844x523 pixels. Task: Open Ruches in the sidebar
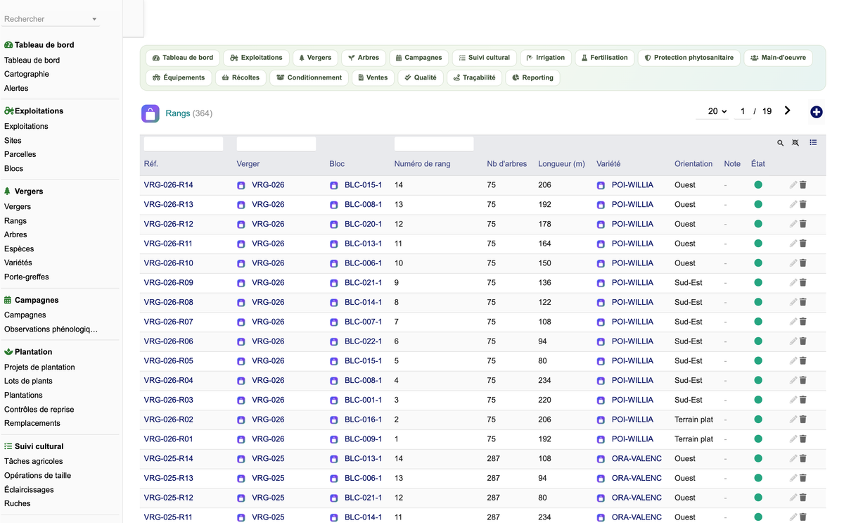tap(18, 503)
